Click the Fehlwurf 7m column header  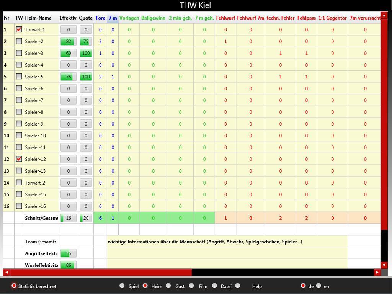[x=250, y=18]
